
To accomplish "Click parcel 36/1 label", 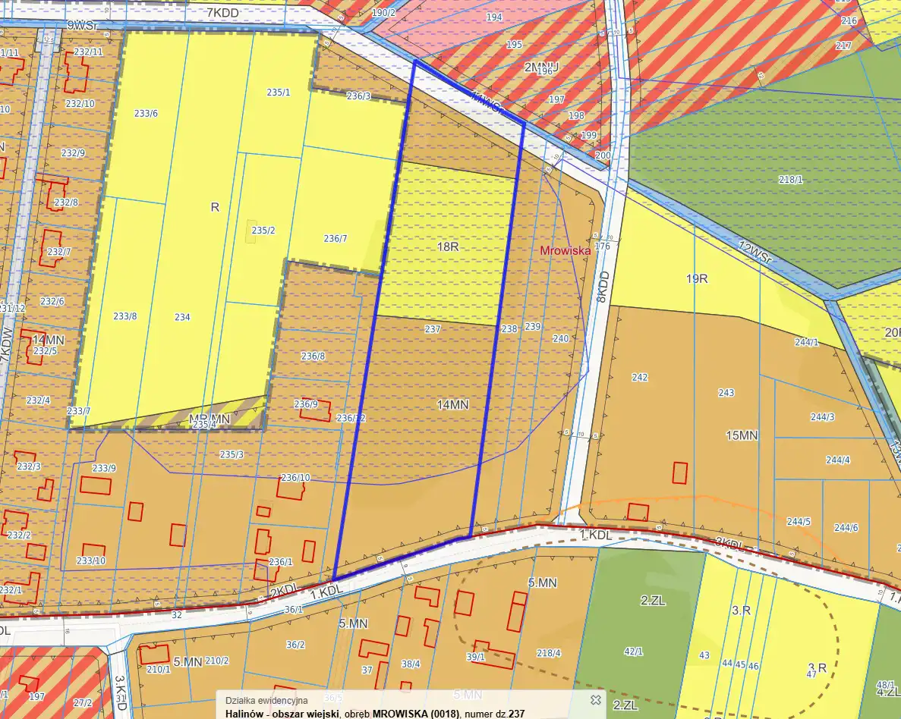I will [x=294, y=609].
